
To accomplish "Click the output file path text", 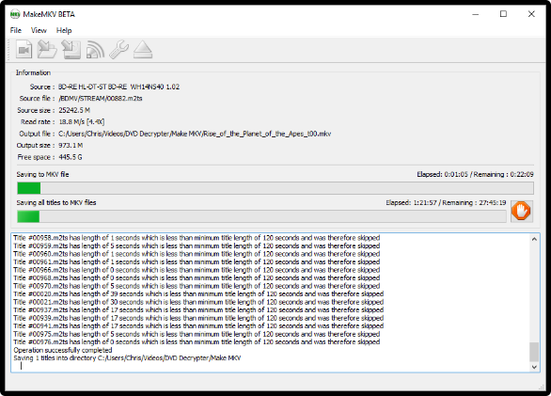I will pos(195,134).
